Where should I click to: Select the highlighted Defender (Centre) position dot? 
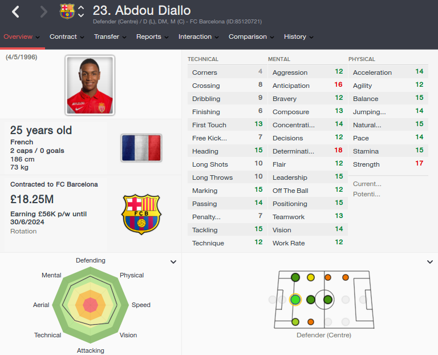[x=295, y=300]
